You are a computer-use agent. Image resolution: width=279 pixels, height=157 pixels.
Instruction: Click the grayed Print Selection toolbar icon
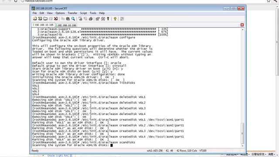[x=85, y=19]
